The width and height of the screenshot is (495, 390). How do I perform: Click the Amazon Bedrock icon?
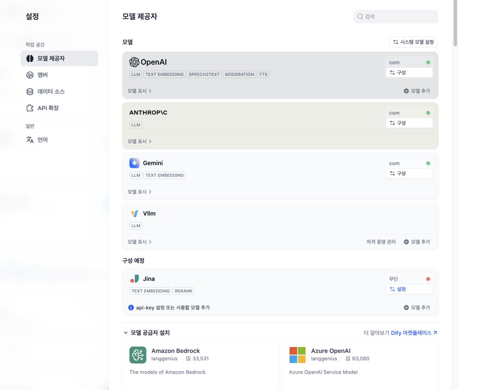(138, 355)
